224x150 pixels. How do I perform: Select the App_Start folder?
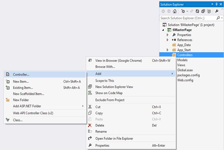[x=184, y=50]
